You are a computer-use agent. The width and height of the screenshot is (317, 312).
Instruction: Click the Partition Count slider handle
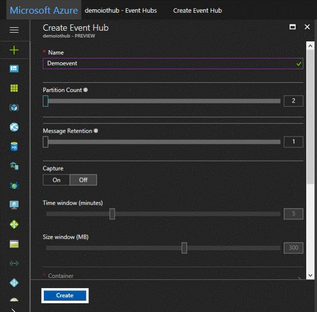coord(45,101)
